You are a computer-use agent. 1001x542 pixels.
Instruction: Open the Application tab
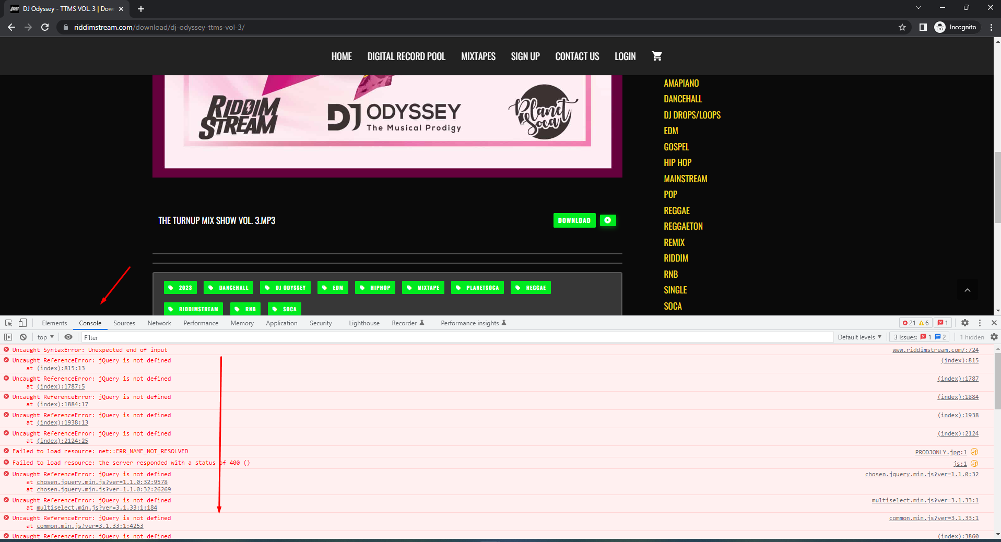click(281, 323)
